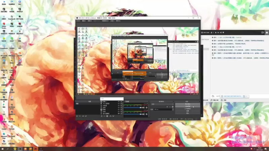The image size is (269, 151).
Task: Click the home icon in the chat window
Action: (267, 33)
